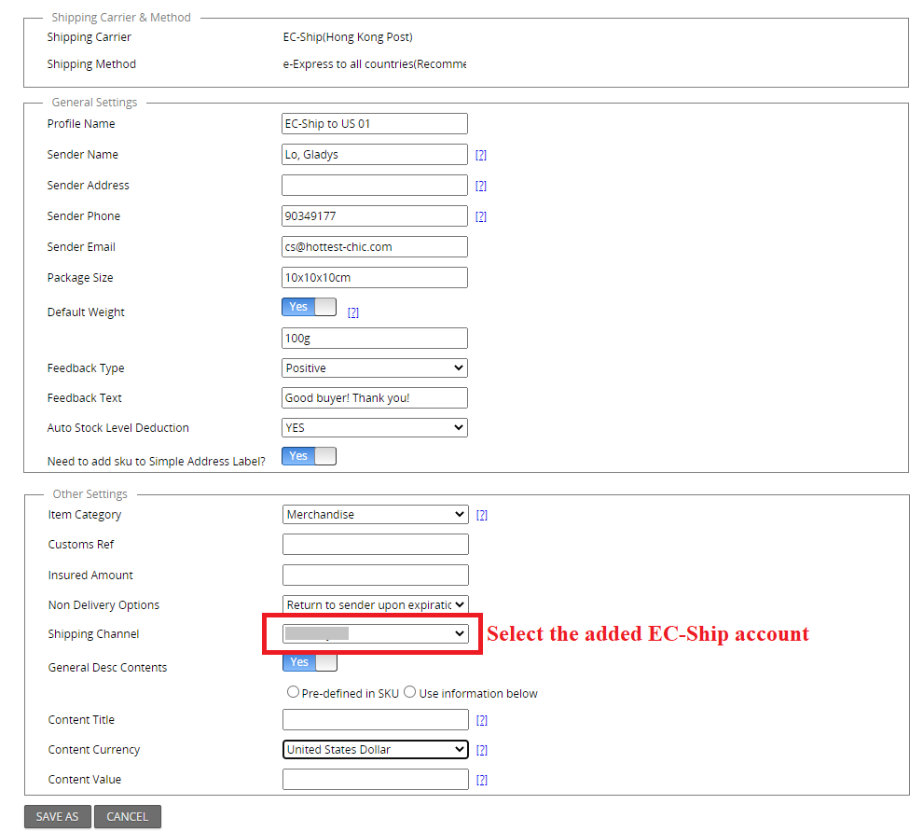Click the Customs Ref input field
Viewport: 923px width, 832px height.
coord(376,544)
